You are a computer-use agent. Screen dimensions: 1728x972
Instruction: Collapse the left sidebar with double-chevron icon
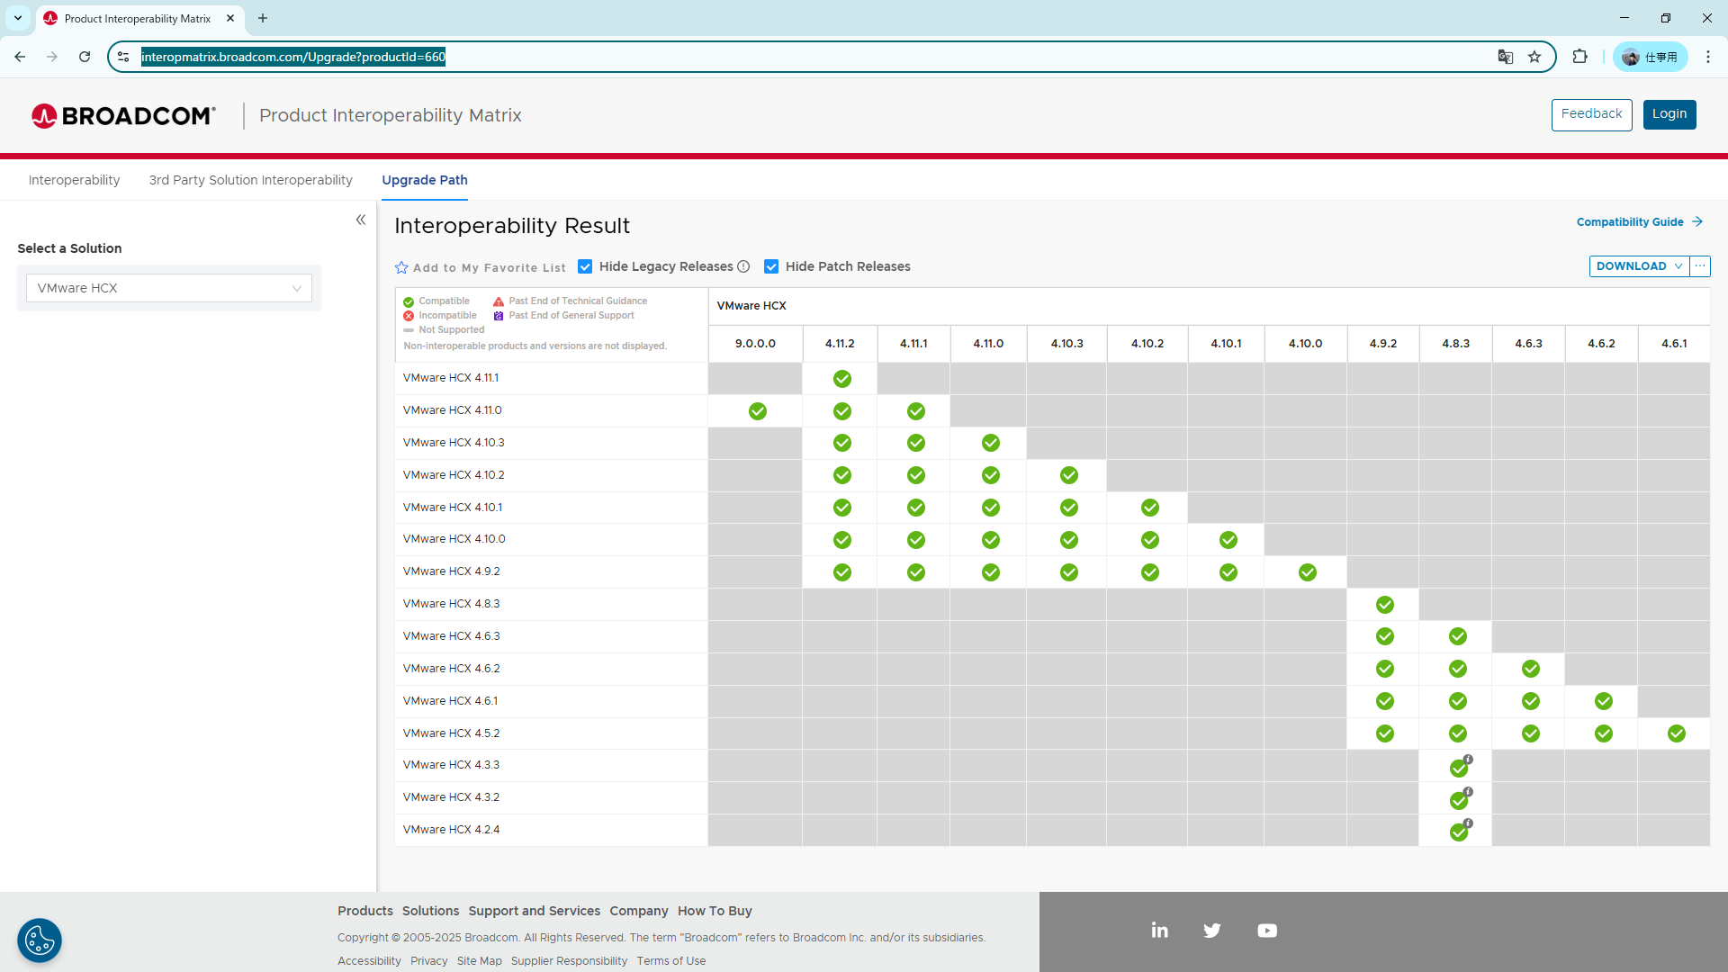[361, 220]
